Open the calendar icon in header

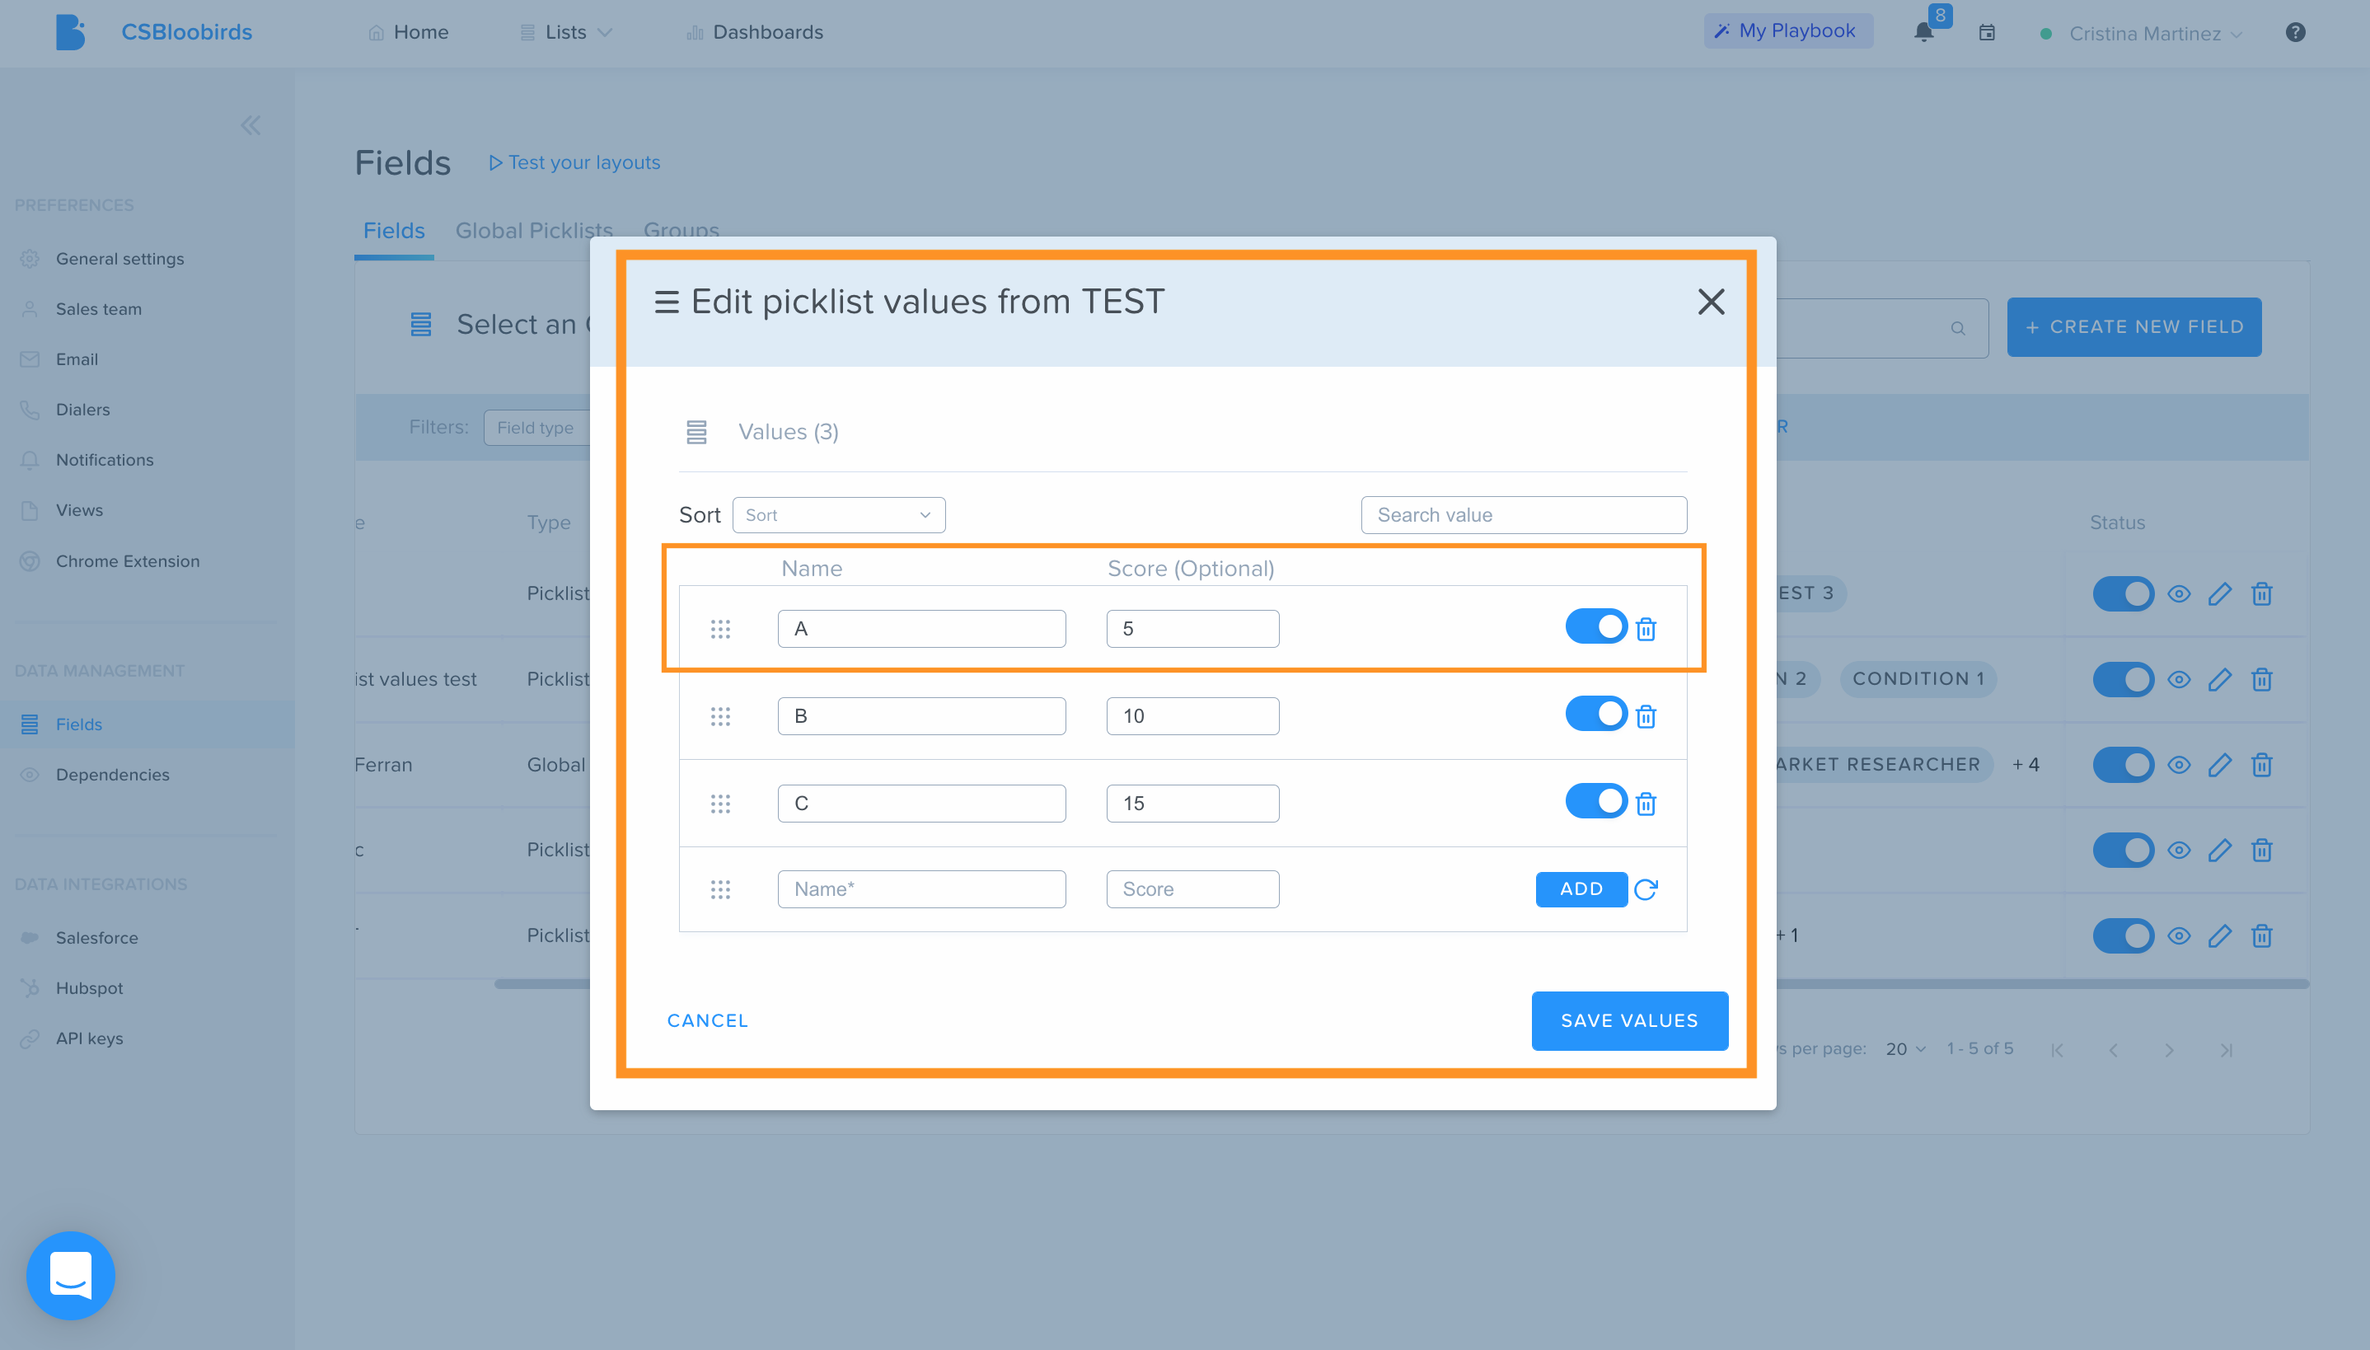point(1986,32)
